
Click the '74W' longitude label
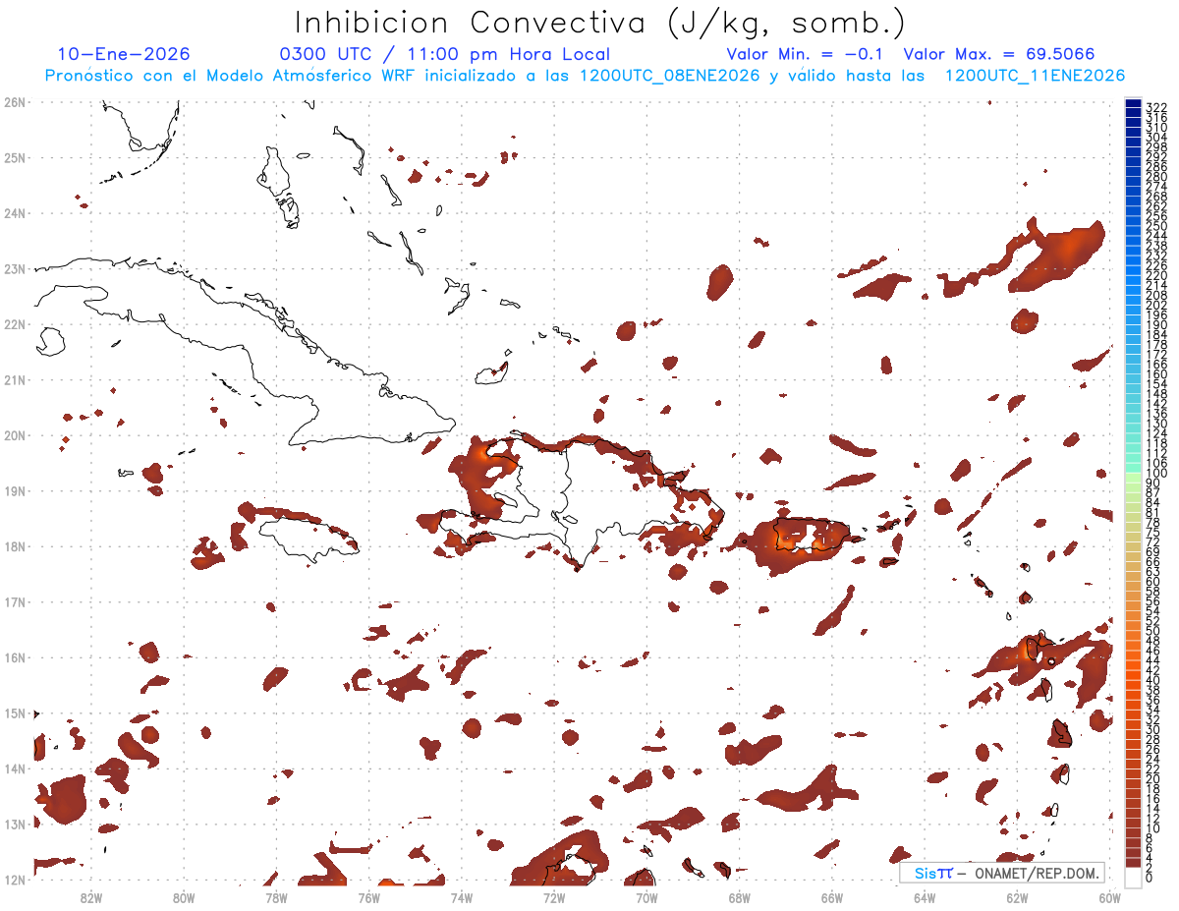[x=461, y=897]
